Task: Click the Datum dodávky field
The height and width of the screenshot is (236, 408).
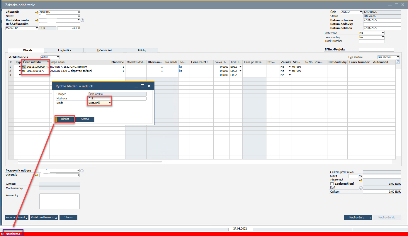Action: [x=382, y=24]
